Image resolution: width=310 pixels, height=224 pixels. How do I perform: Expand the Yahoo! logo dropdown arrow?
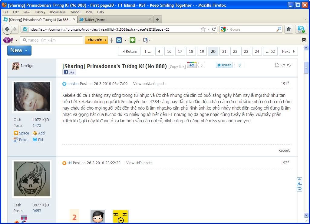click(x=16, y=40)
